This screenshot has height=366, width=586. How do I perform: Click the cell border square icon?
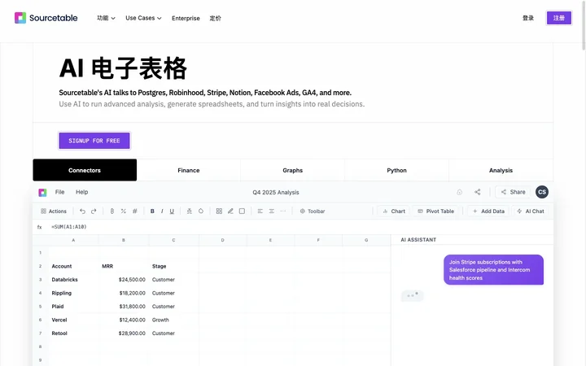pyautogui.click(x=243, y=211)
